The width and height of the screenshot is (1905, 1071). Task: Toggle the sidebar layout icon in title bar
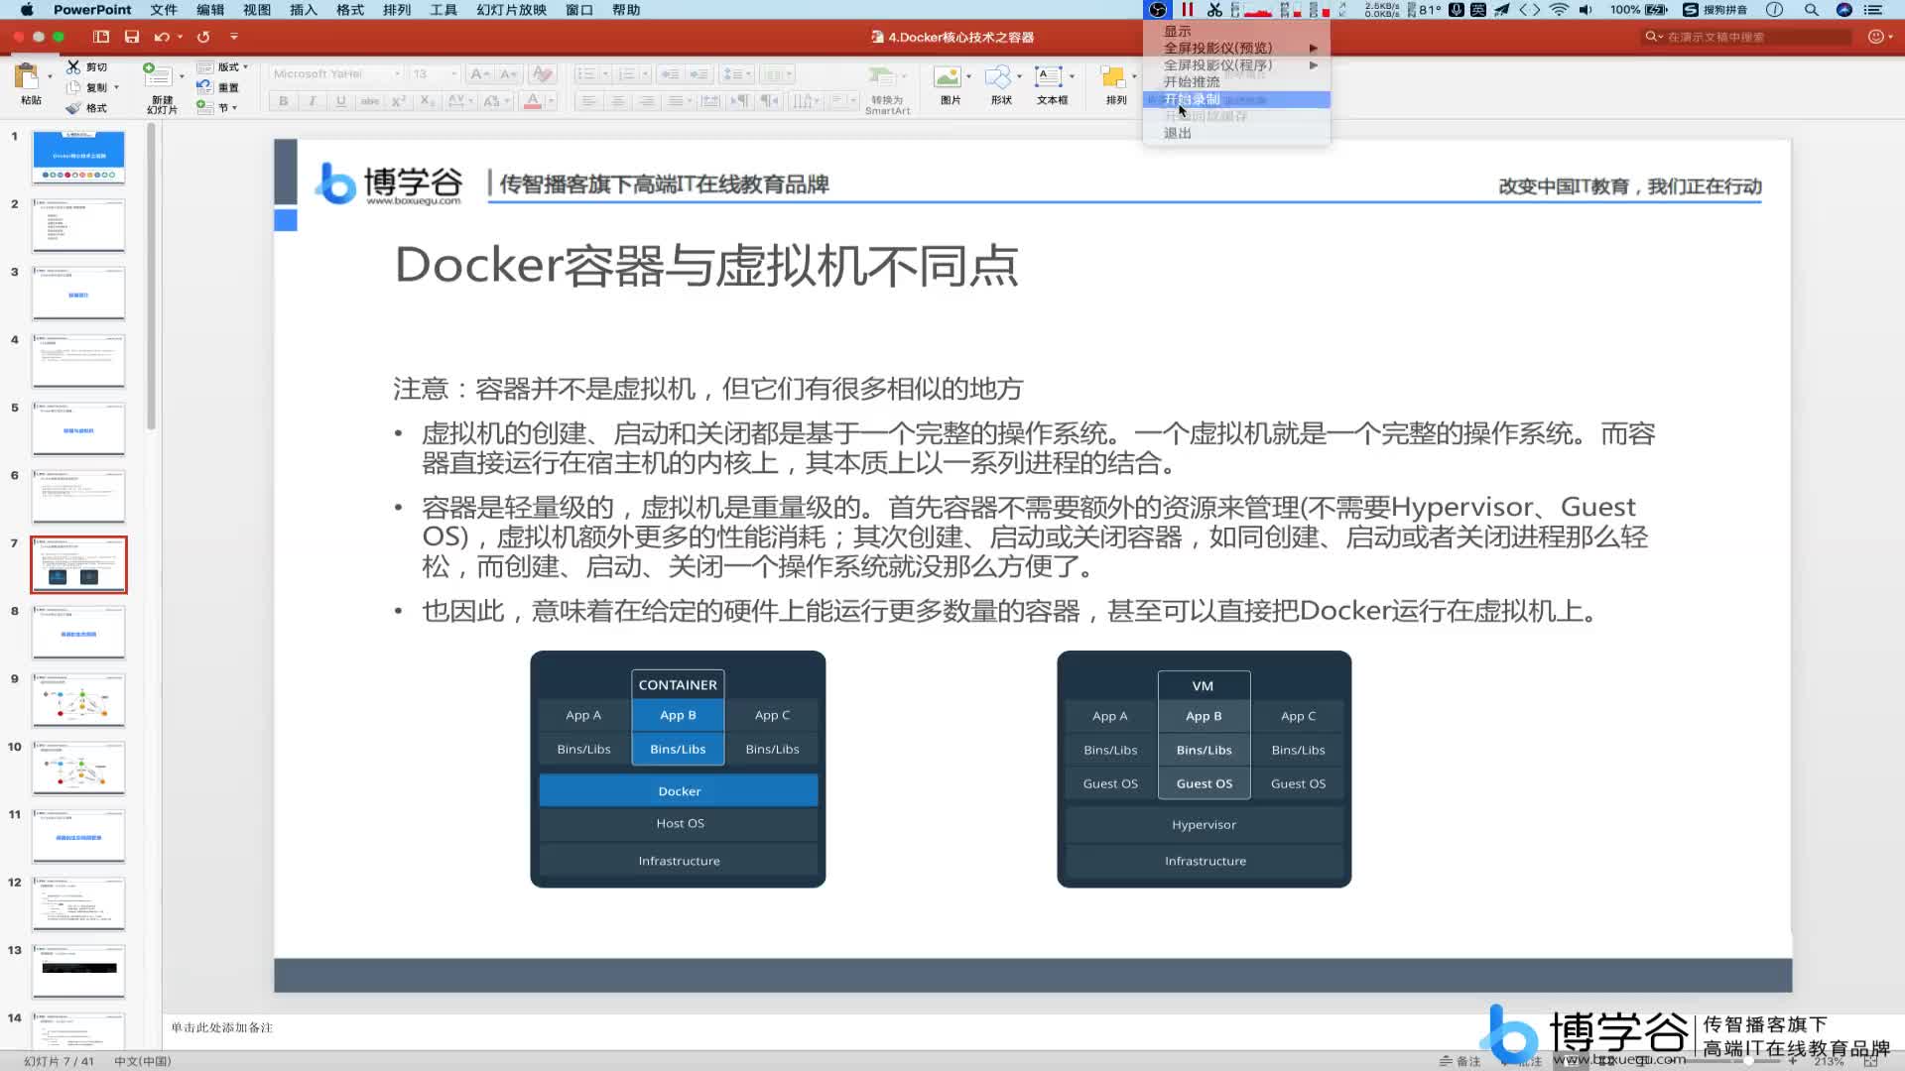[x=101, y=37]
